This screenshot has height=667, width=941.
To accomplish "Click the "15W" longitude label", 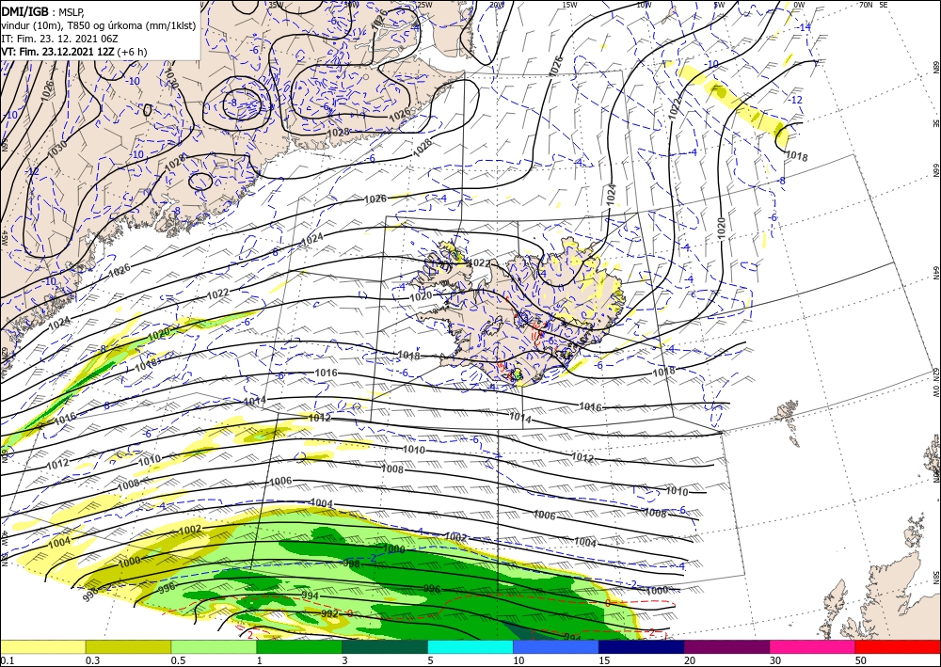I will tap(569, 5).
